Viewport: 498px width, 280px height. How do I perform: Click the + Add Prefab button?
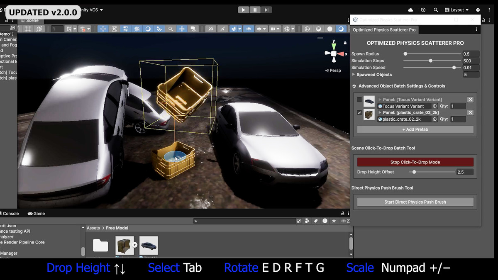415,129
